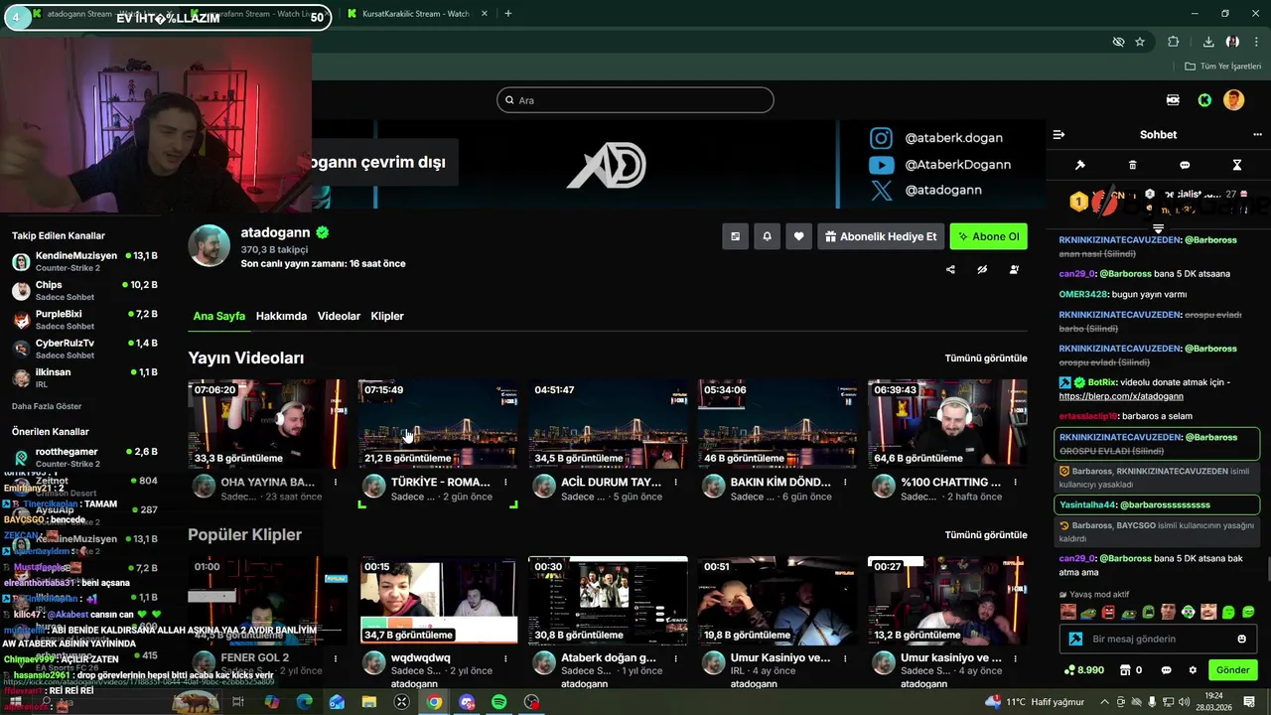Screen dimensions: 1271x715
Task: Click Abonelik Hediye Et button
Action: point(880,236)
